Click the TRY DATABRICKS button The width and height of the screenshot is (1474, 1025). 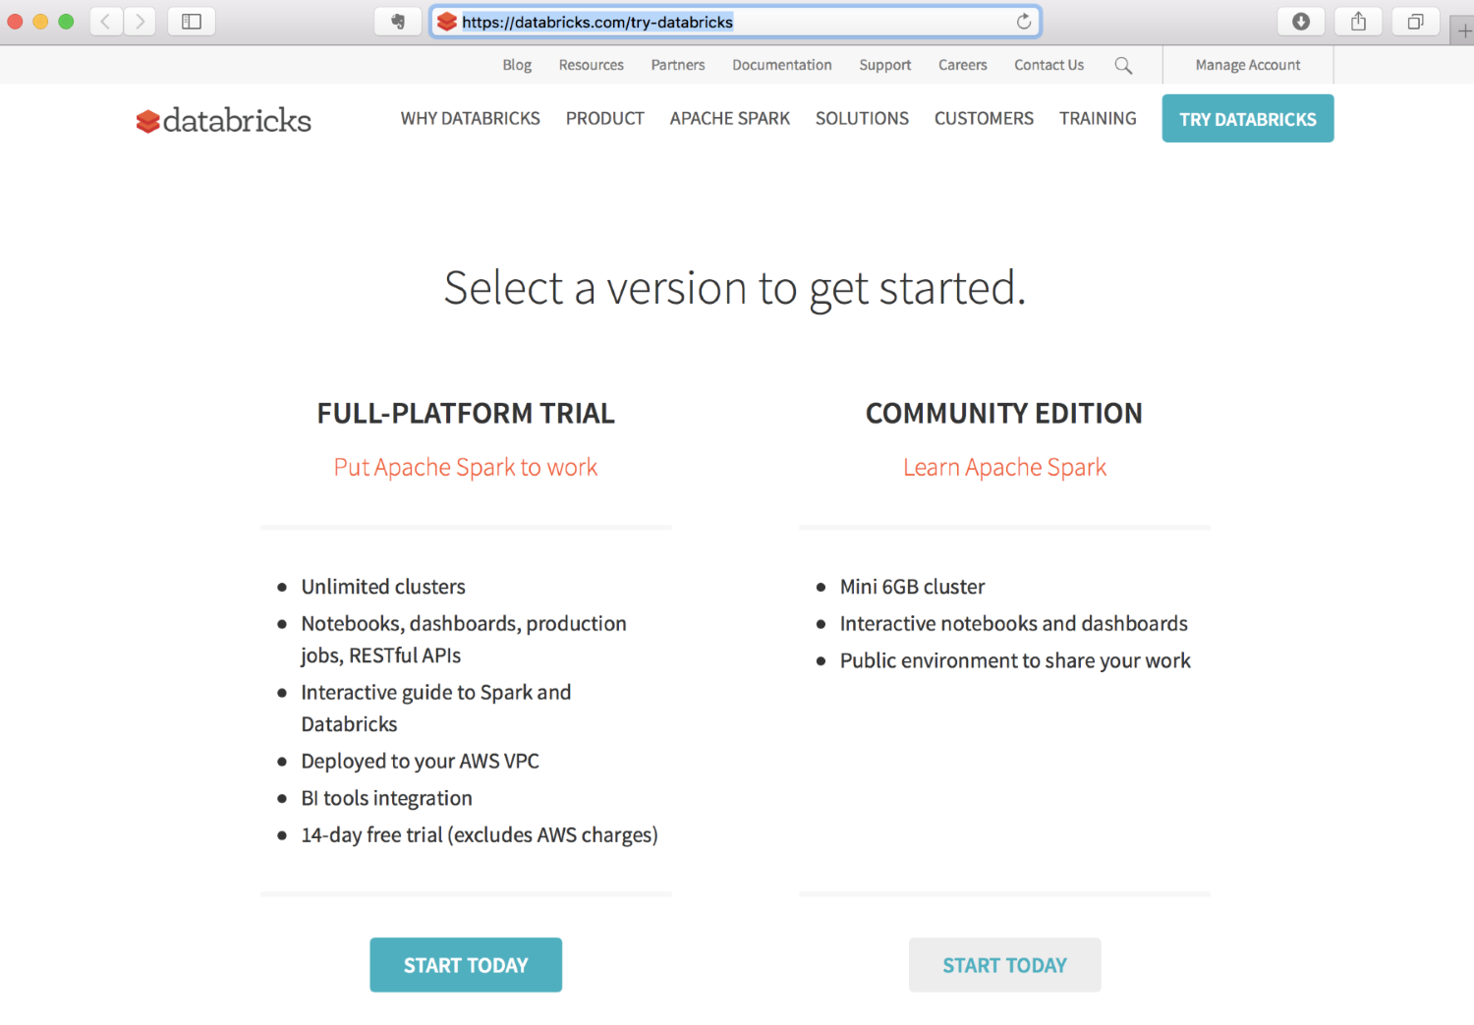(x=1248, y=119)
